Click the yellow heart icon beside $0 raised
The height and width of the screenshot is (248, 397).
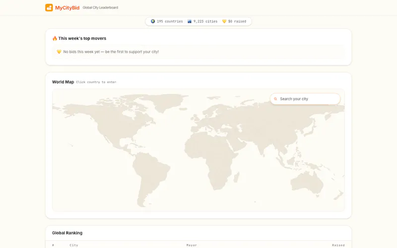pos(224,21)
